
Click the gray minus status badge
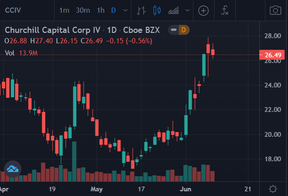pos(174,30)
